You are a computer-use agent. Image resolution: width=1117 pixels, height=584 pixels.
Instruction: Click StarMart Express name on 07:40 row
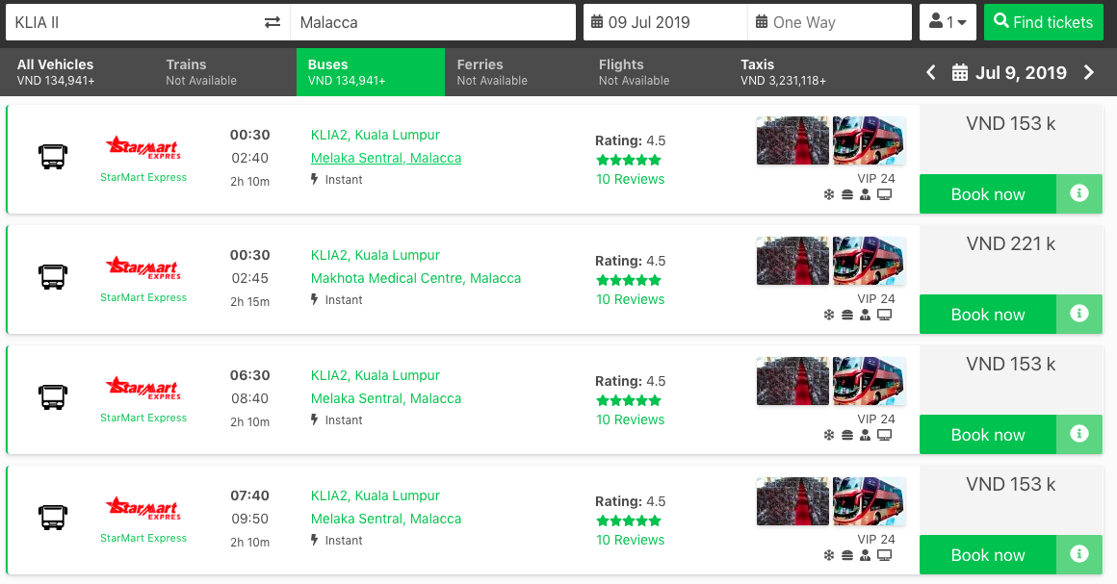143,539
